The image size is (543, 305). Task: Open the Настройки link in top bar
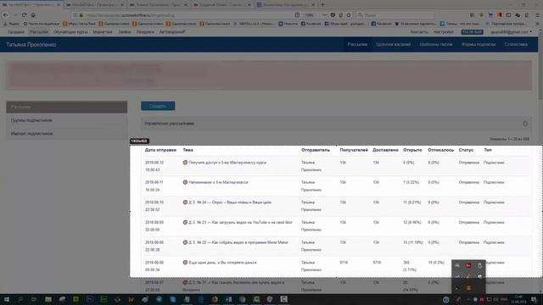[x=444, y=32]
